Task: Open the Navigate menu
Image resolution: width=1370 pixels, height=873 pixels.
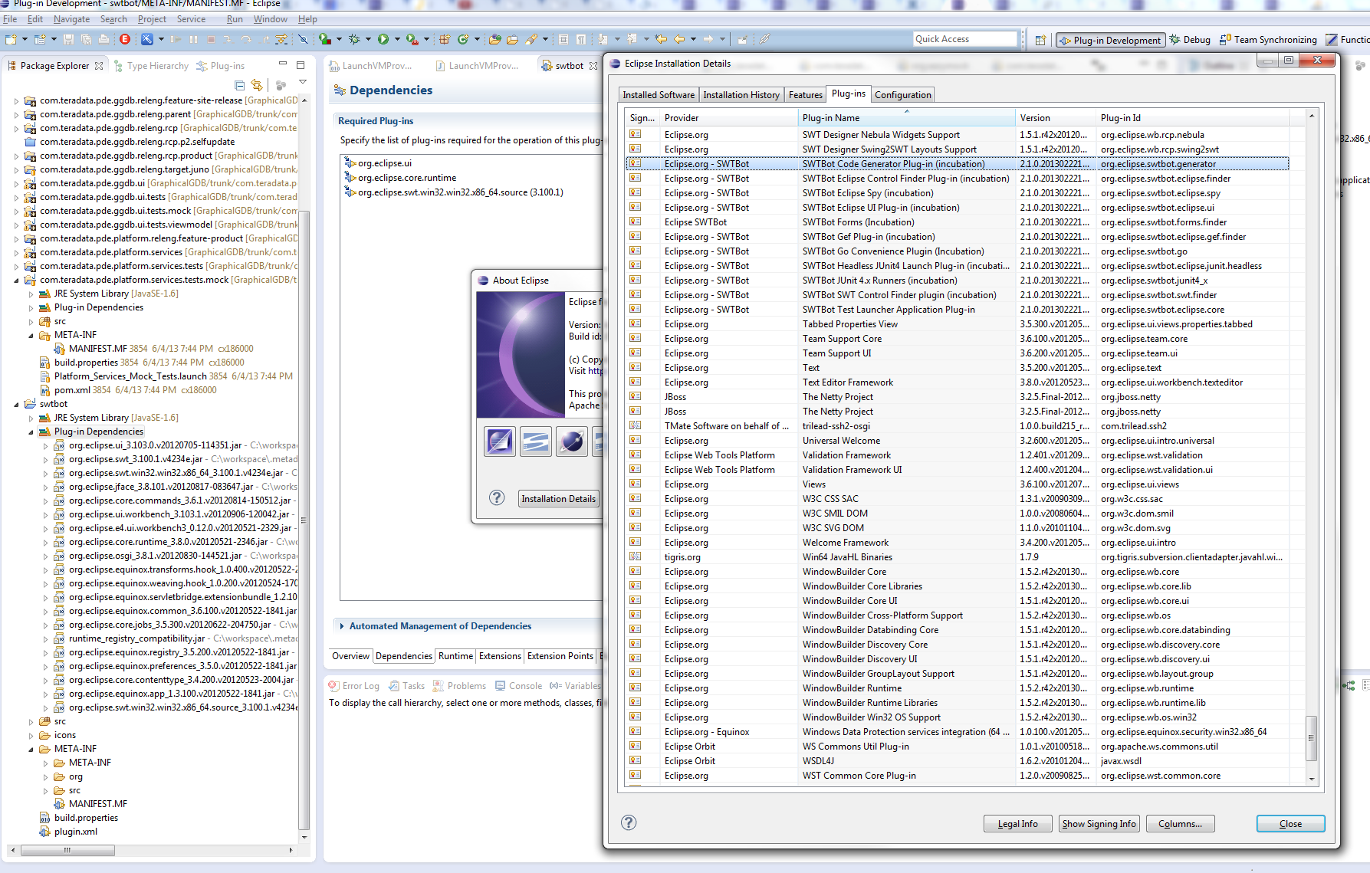Action: [x=71, y=19]
